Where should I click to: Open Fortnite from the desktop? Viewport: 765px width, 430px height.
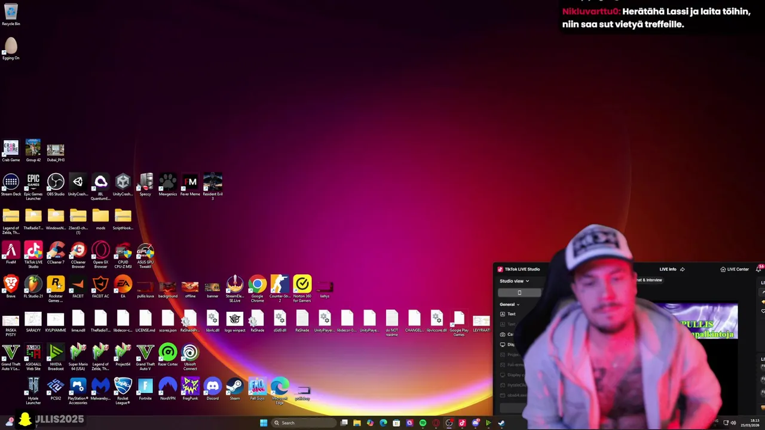(145, 389)
